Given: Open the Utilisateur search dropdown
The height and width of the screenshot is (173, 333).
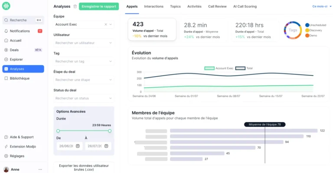Looking at the screenshot, I should coord(84,43).
